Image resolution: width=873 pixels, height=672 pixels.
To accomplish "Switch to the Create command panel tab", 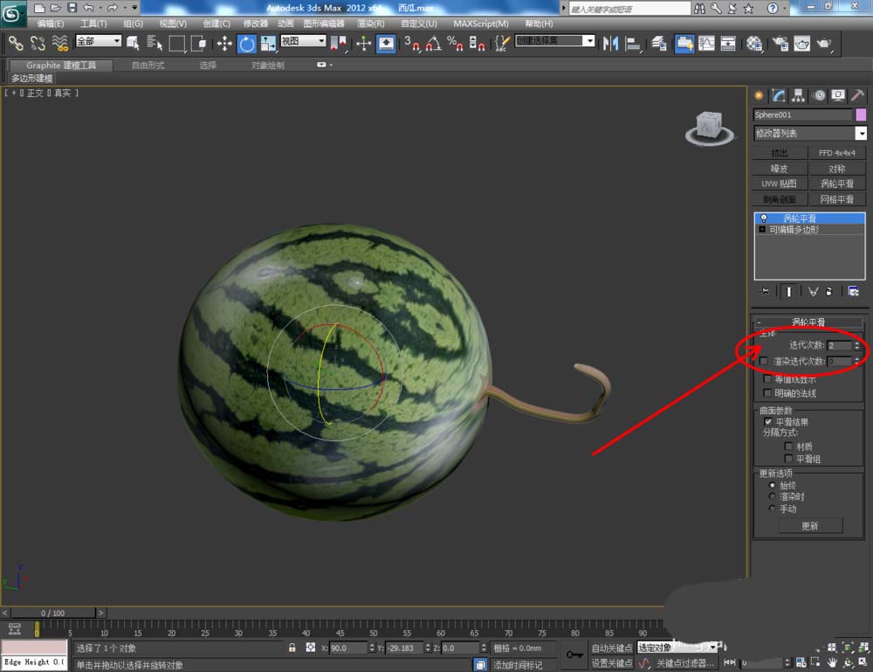I will tap(759, 96).
